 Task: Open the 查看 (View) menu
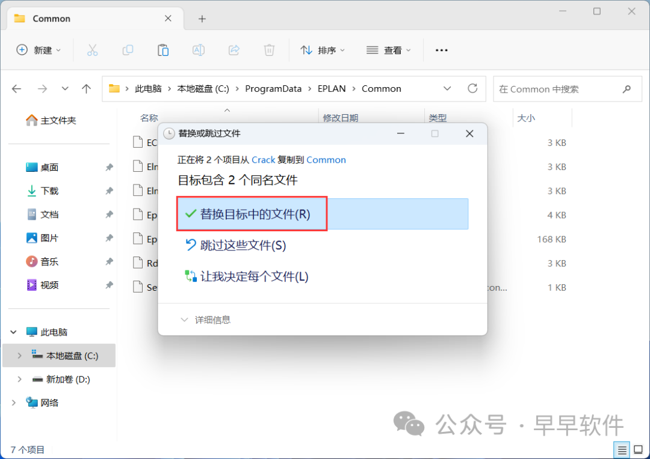tap(389, 50)
